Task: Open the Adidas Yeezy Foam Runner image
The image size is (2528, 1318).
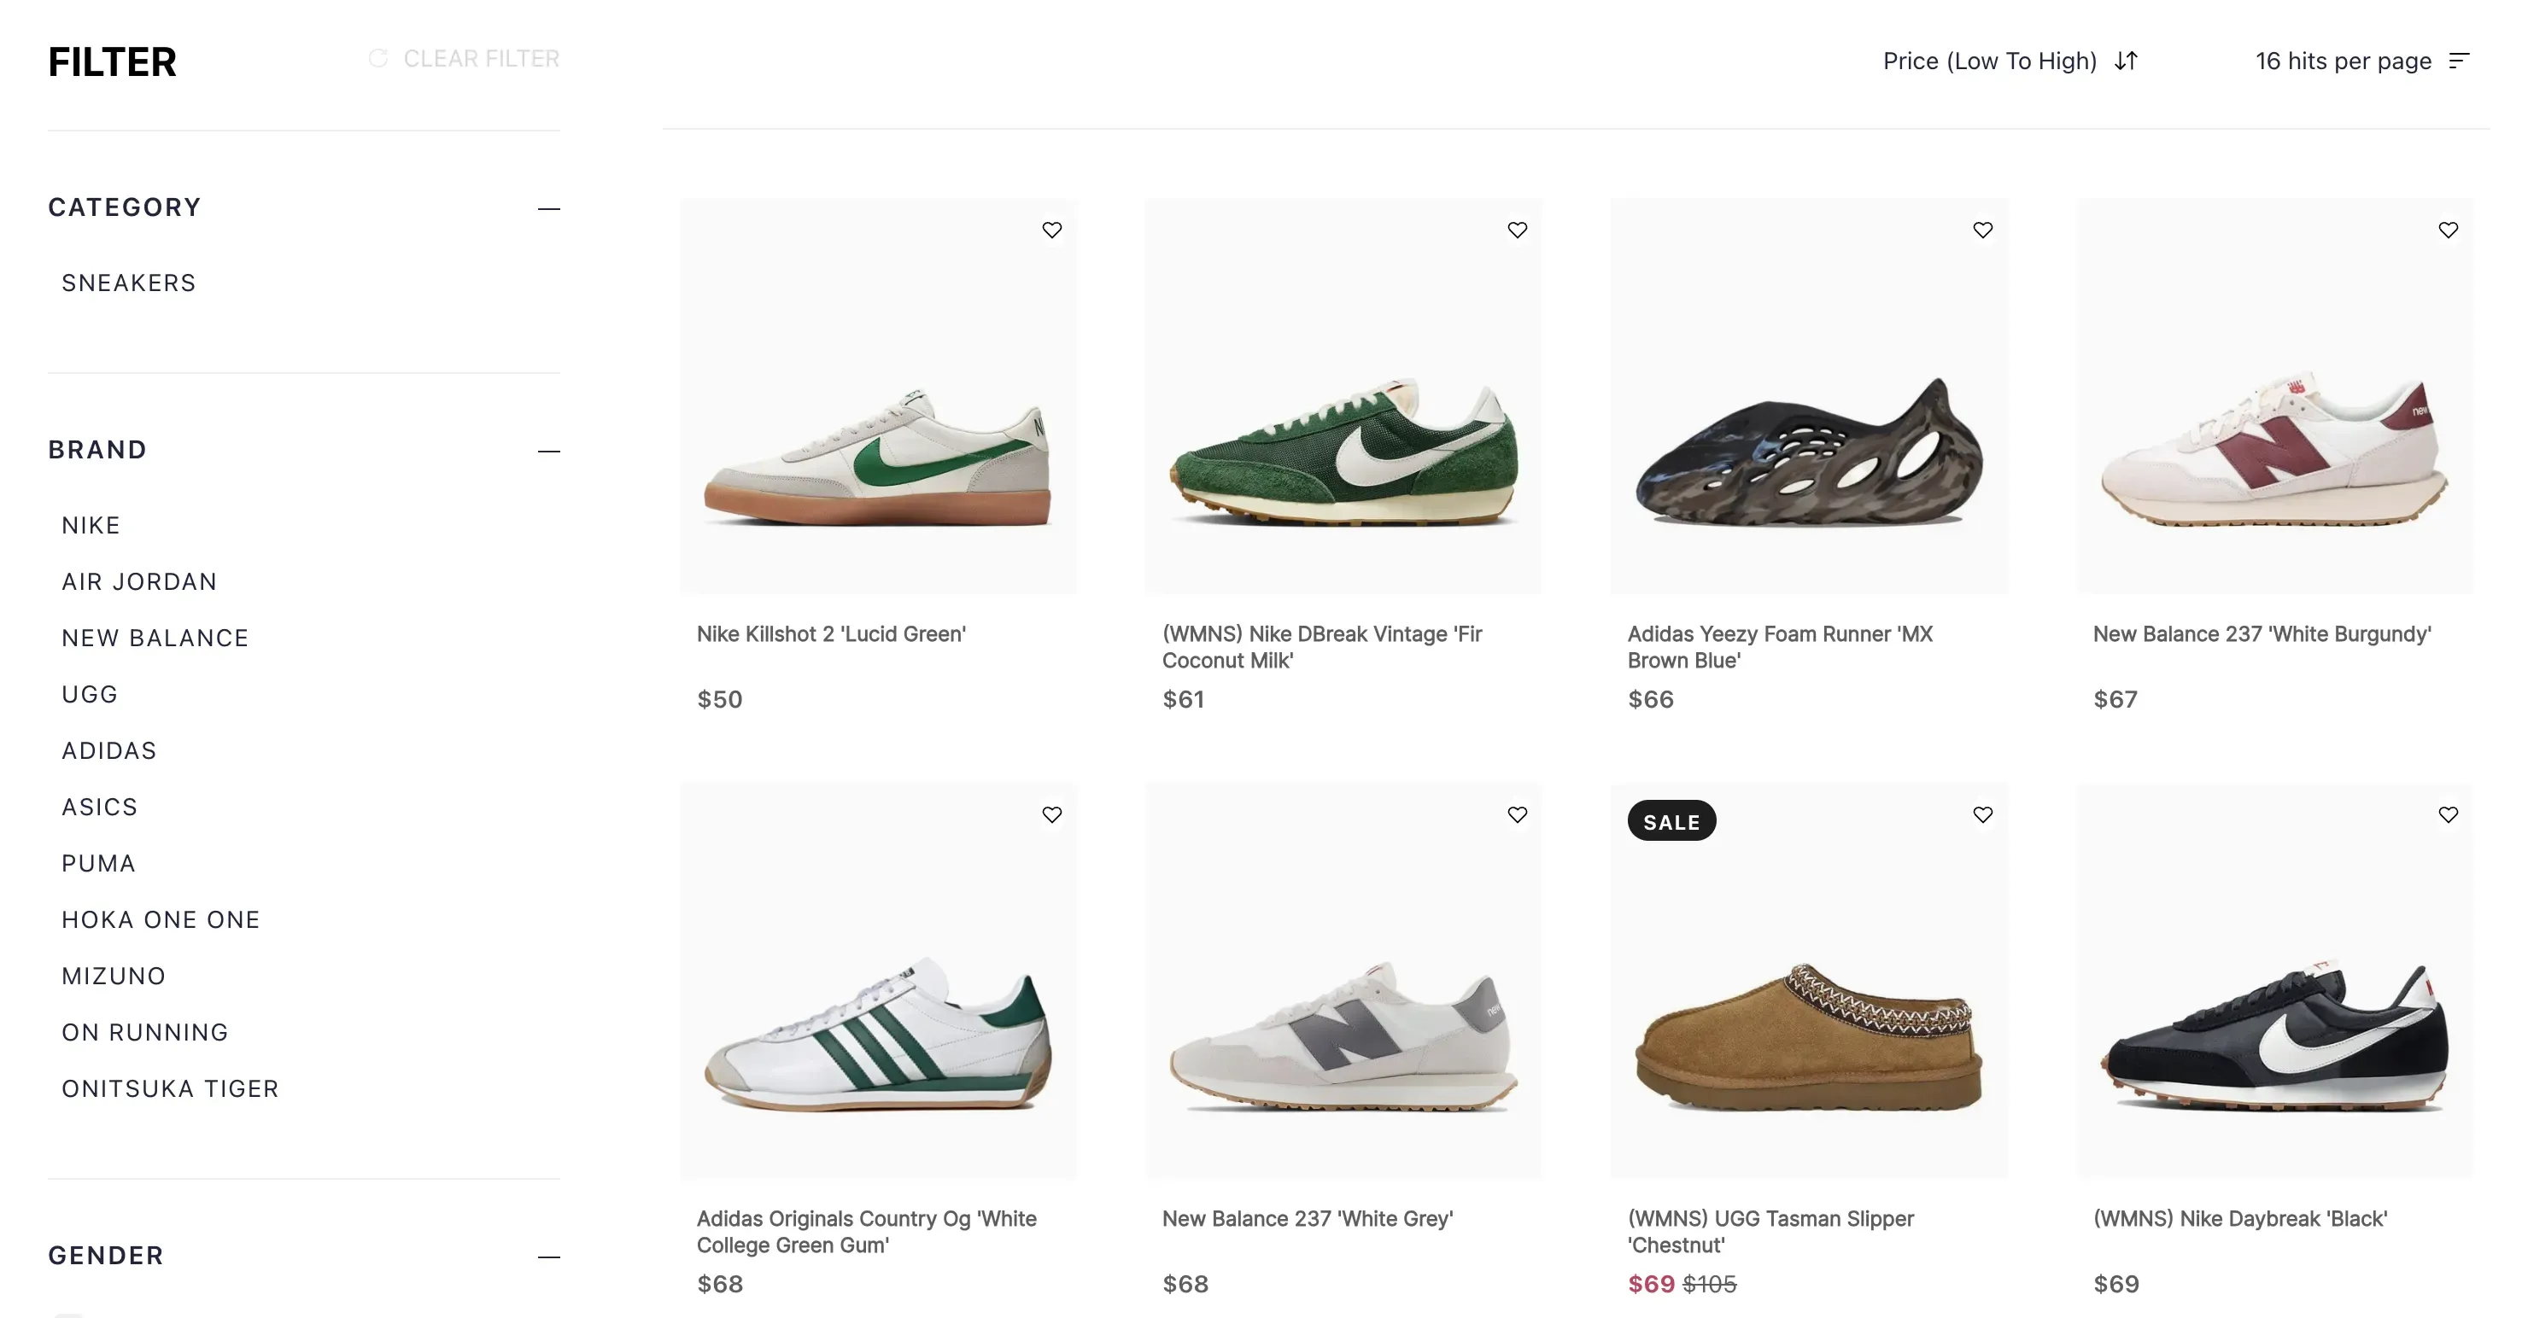Action: point(1809,451)
